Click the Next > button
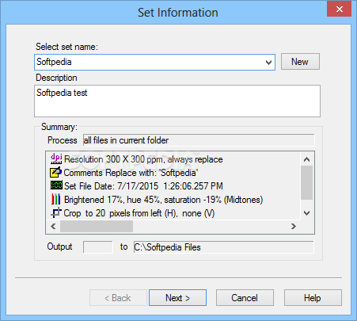Viewport: 357px width, 321px height. (x=177, y=298)
